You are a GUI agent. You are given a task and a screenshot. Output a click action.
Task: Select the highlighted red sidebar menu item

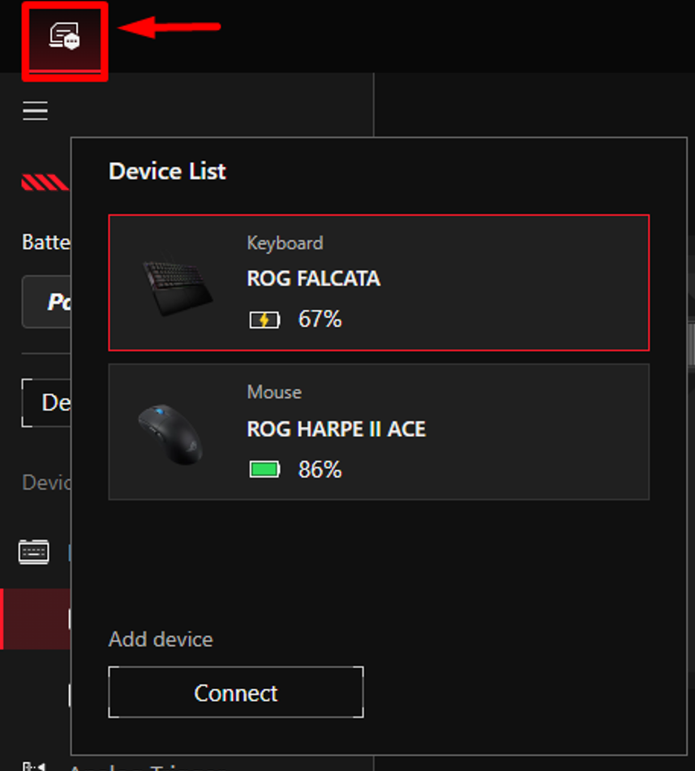coord(36,618)
